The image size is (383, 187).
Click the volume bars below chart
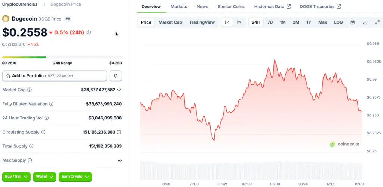point(251,171)
